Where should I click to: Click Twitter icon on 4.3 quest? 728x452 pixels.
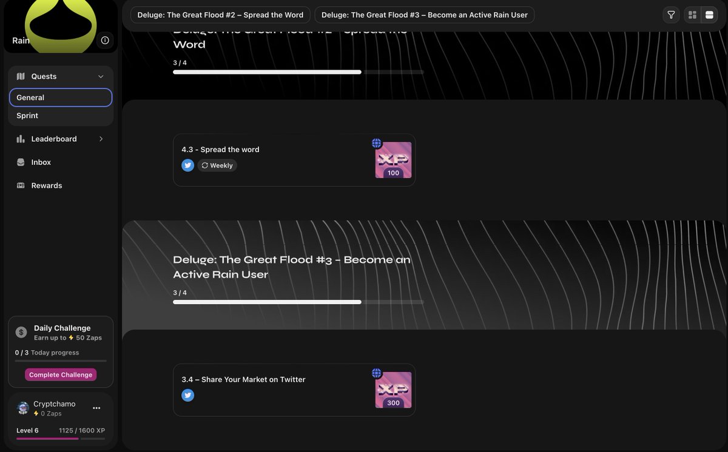click(x=188, y=165)
